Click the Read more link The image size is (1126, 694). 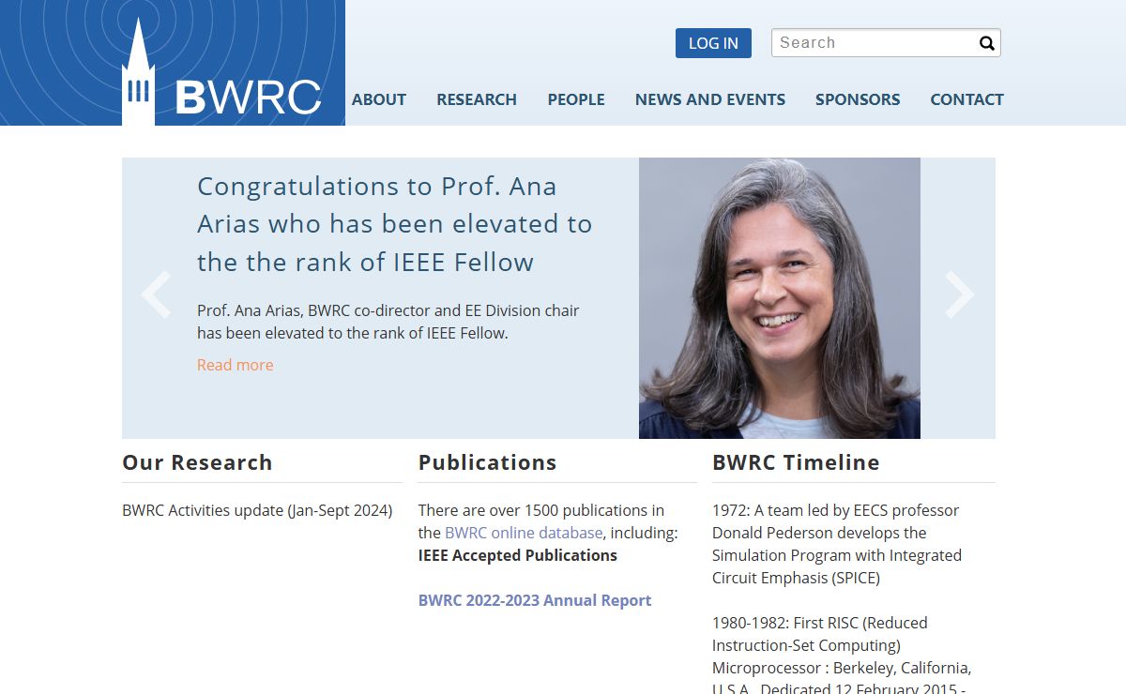coord(236,365)
